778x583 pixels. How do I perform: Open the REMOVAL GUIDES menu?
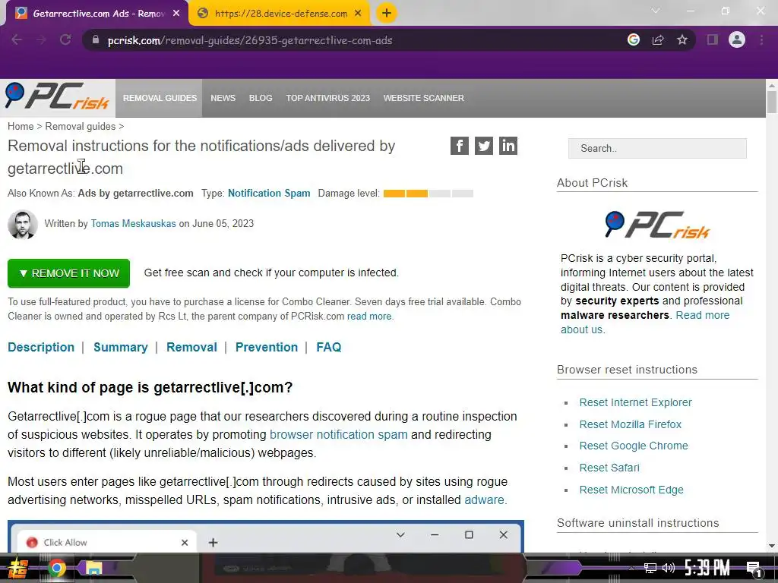160,98
